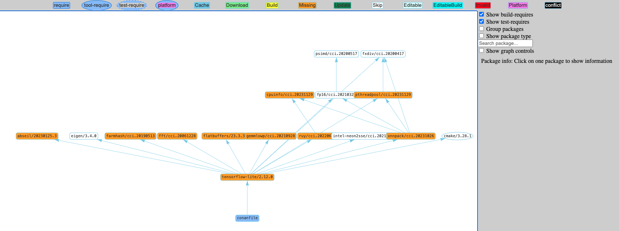
Task: Click the tensorflow-lite/2.12.0 node
Action: coord(247,177)
